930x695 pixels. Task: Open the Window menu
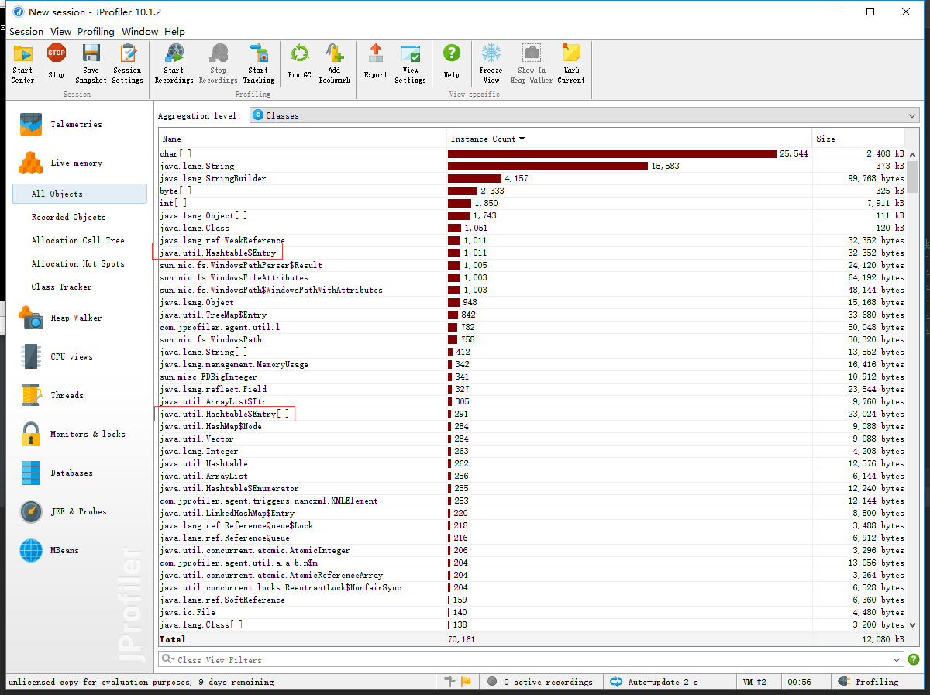[x=139, y=32]
